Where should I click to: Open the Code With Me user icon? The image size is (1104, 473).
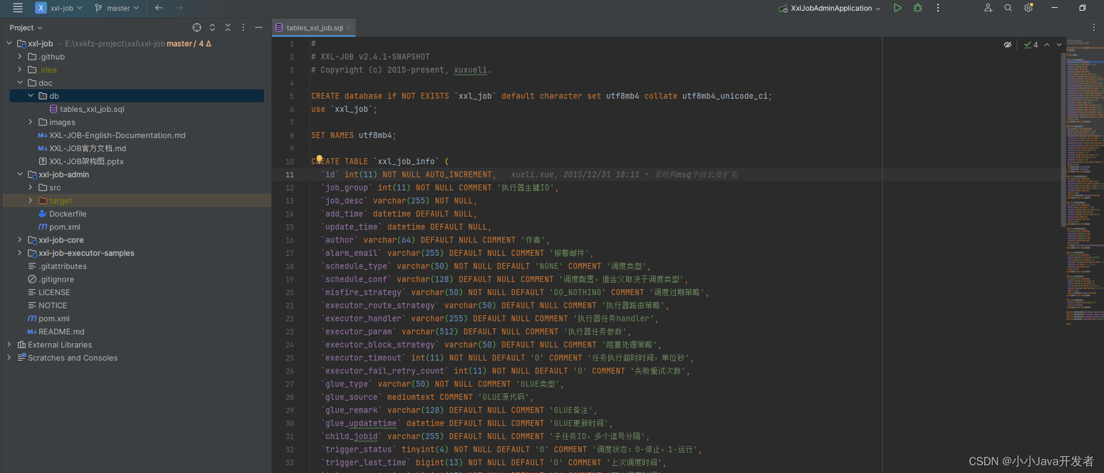(x=988, y=8)
